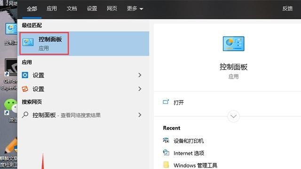Click the magnifier web search icon

click(x=25, y=115)
